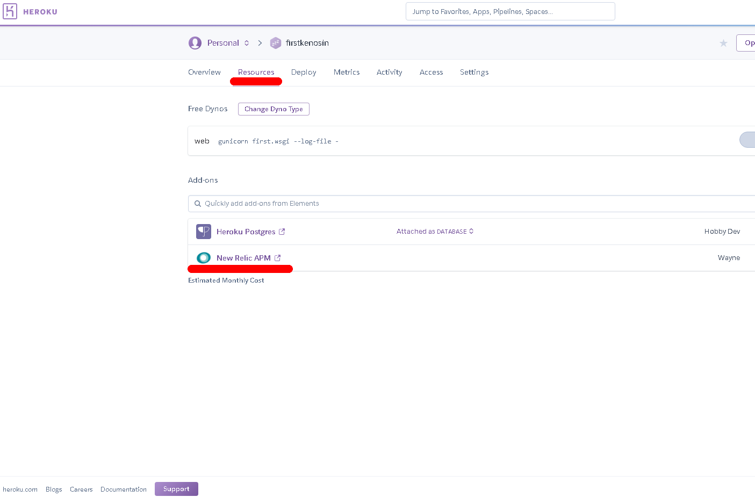
Task: Click the New Relic APM logo icon
Action: pyautogui.click(x=204, y=258)
